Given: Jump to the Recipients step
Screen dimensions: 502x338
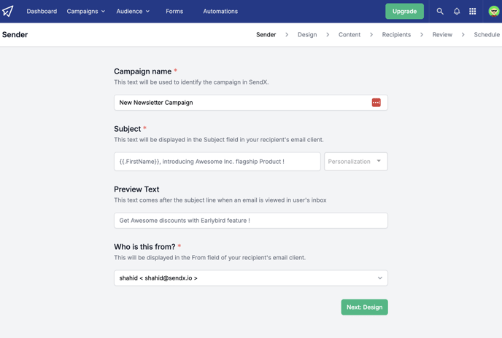Looking at the screenshot, I should click(x=396, y=34).
